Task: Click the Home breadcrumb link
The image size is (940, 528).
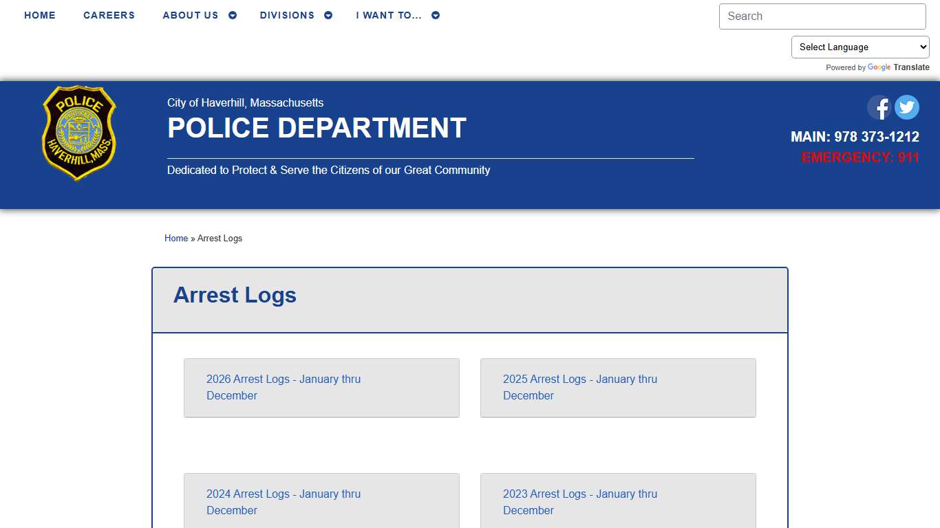Action: point(175,238)
